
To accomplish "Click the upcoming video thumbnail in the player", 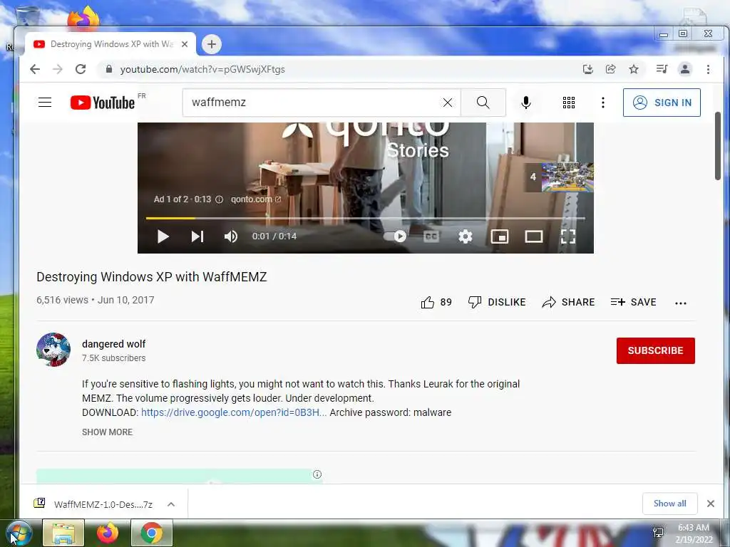I will tap(567, 177).
